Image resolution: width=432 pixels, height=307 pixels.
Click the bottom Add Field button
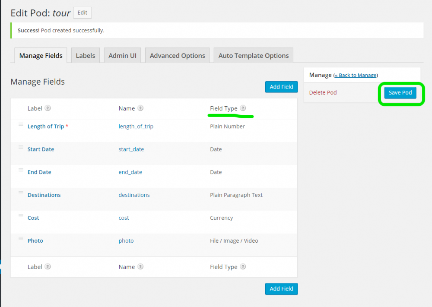coord(281,289)
